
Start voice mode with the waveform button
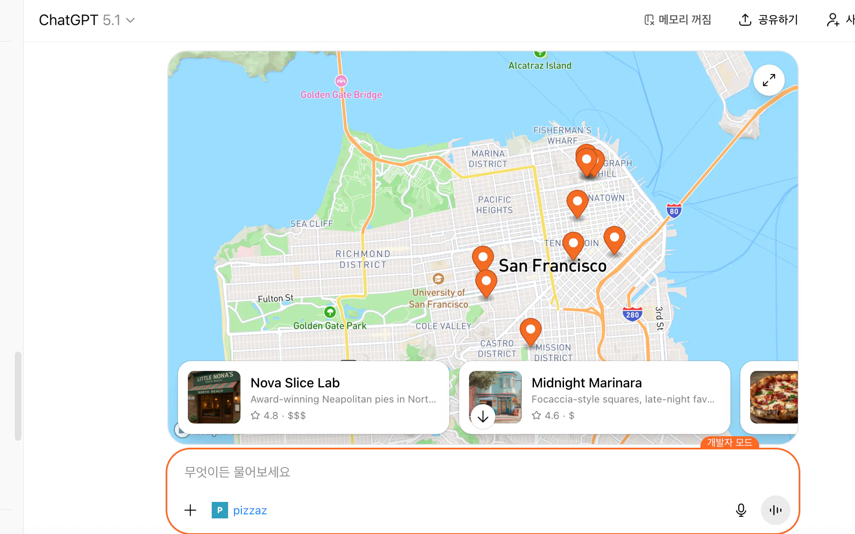pos(775,510)
